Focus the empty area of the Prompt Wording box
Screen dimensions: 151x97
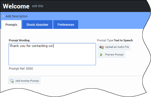click(x=52, y=57)
